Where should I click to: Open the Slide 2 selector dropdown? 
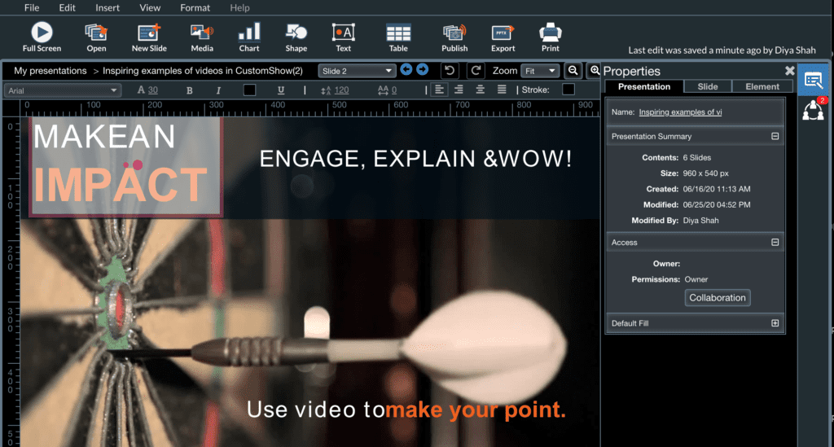pos(357,71)
